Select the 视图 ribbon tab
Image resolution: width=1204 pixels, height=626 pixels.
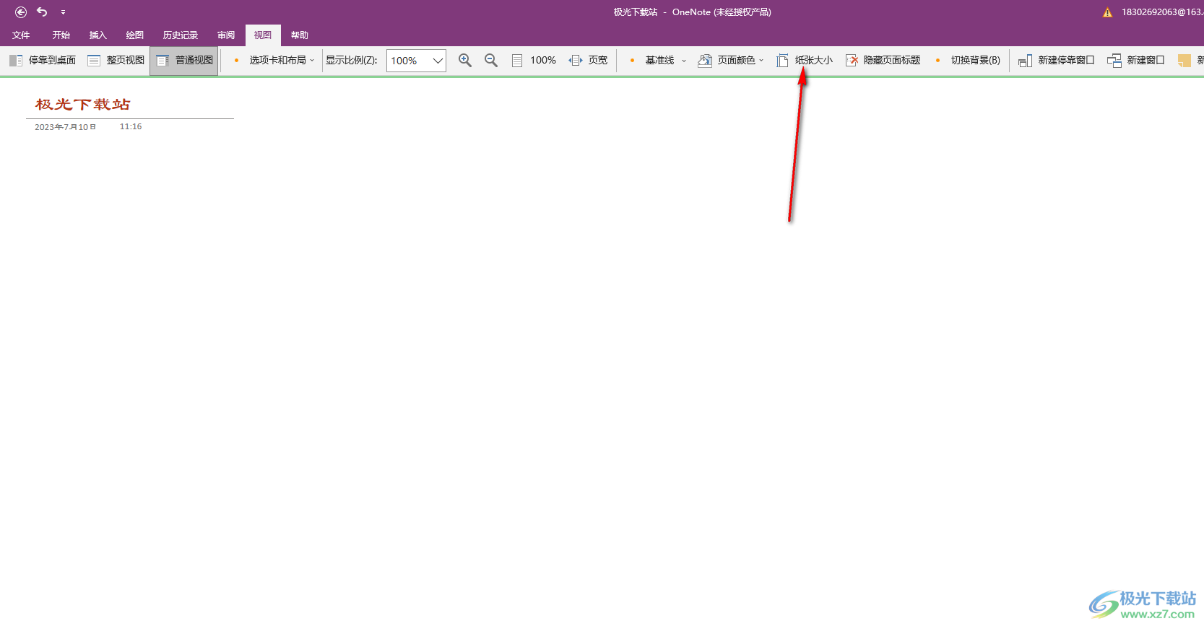(x=263, y=35)
